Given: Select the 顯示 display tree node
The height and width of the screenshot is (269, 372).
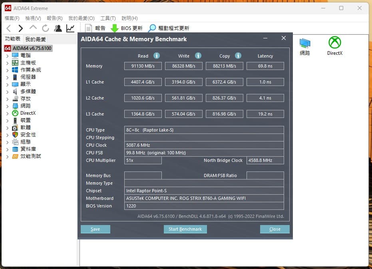Looking at the screenshot, I should pyautogui.click(x=21, y=84).
